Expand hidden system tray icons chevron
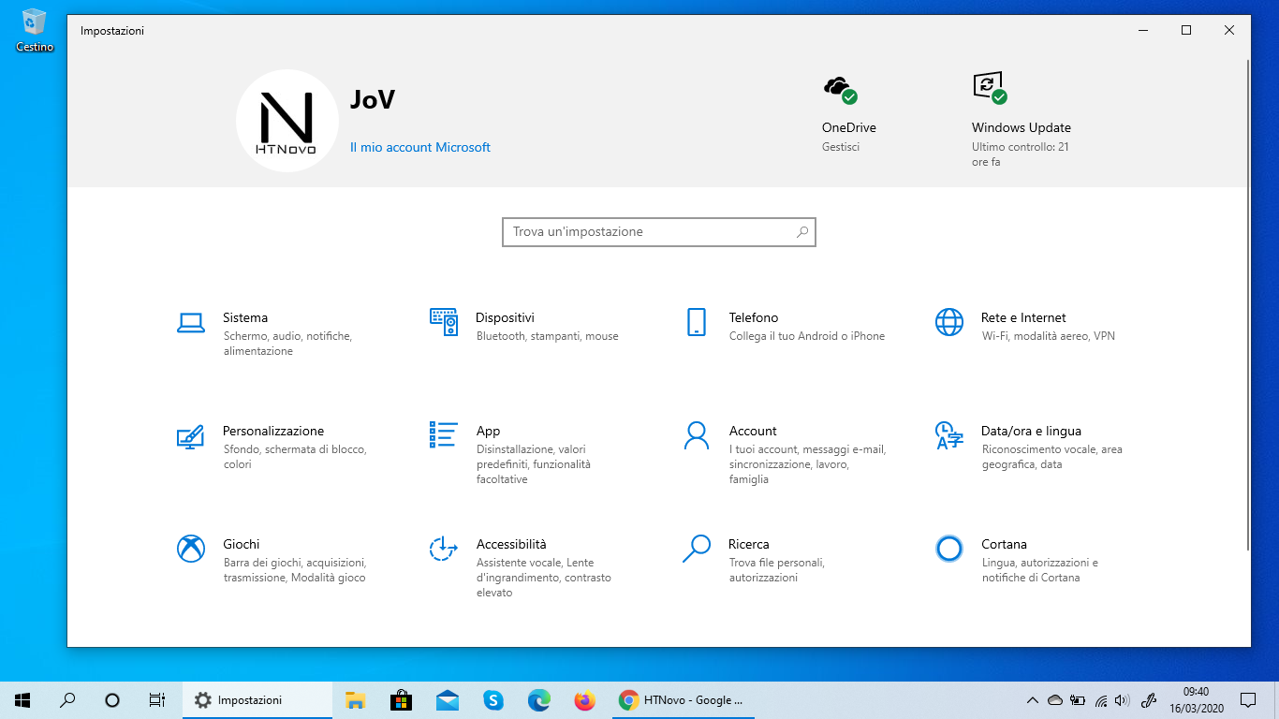The width and height of the screenshot is (1279, 719). (1033, 699)
